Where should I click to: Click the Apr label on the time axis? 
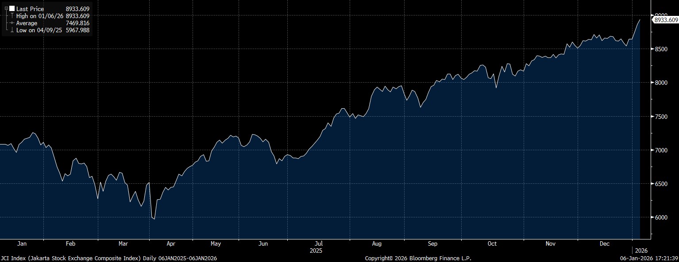tap(171, 243)
